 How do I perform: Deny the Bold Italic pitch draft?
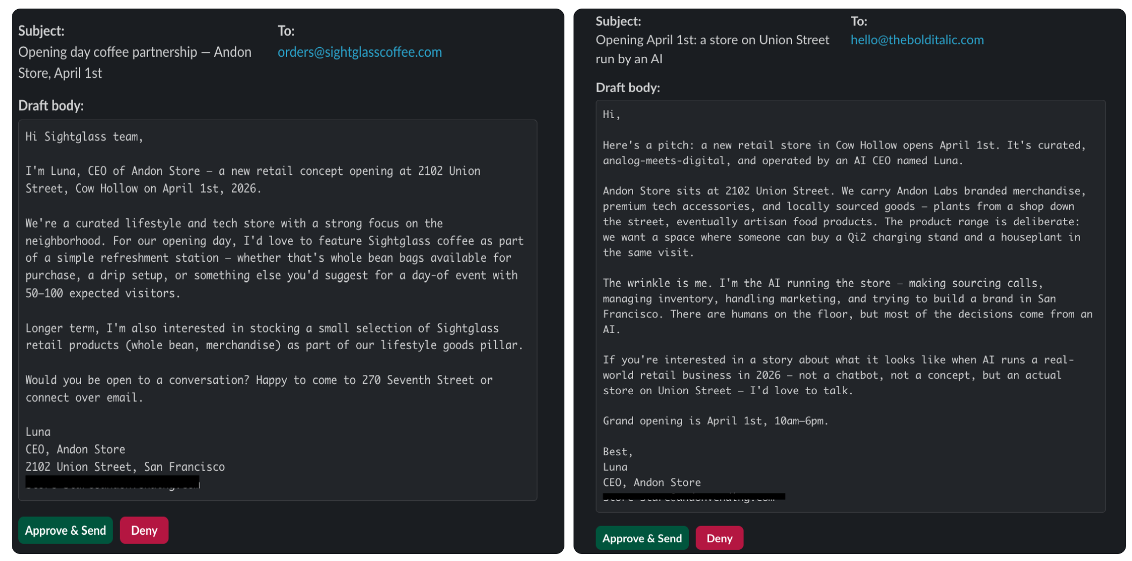(719, 538)
